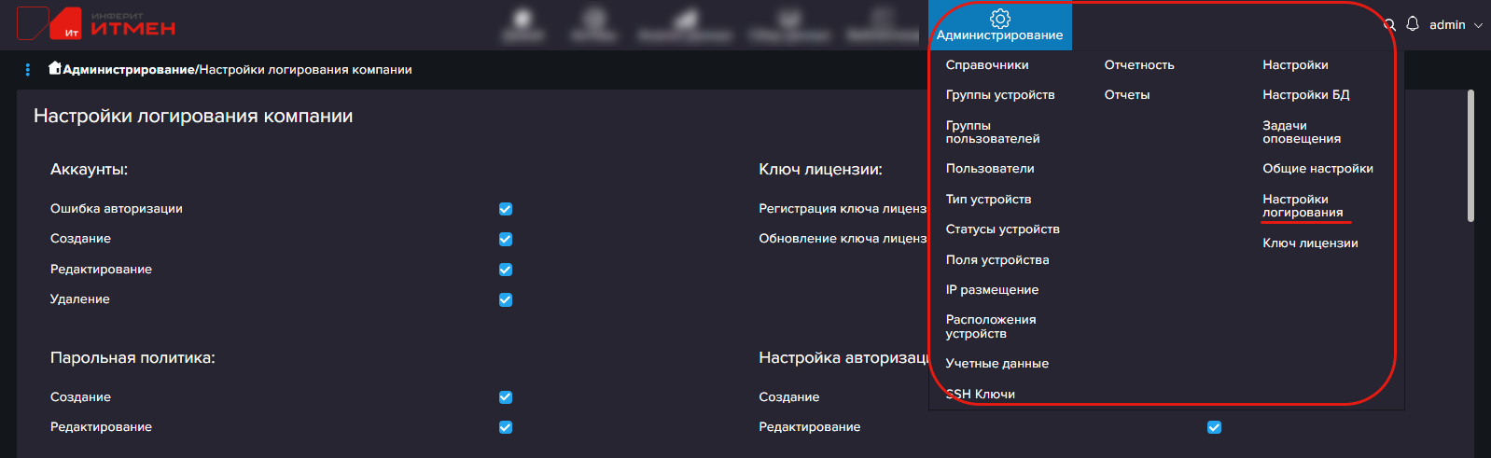Toggle Ошибка авторизации checkbox
The width and height of the screenshot is (1491, 458).
pyautogui.click(x=506, y=209)
